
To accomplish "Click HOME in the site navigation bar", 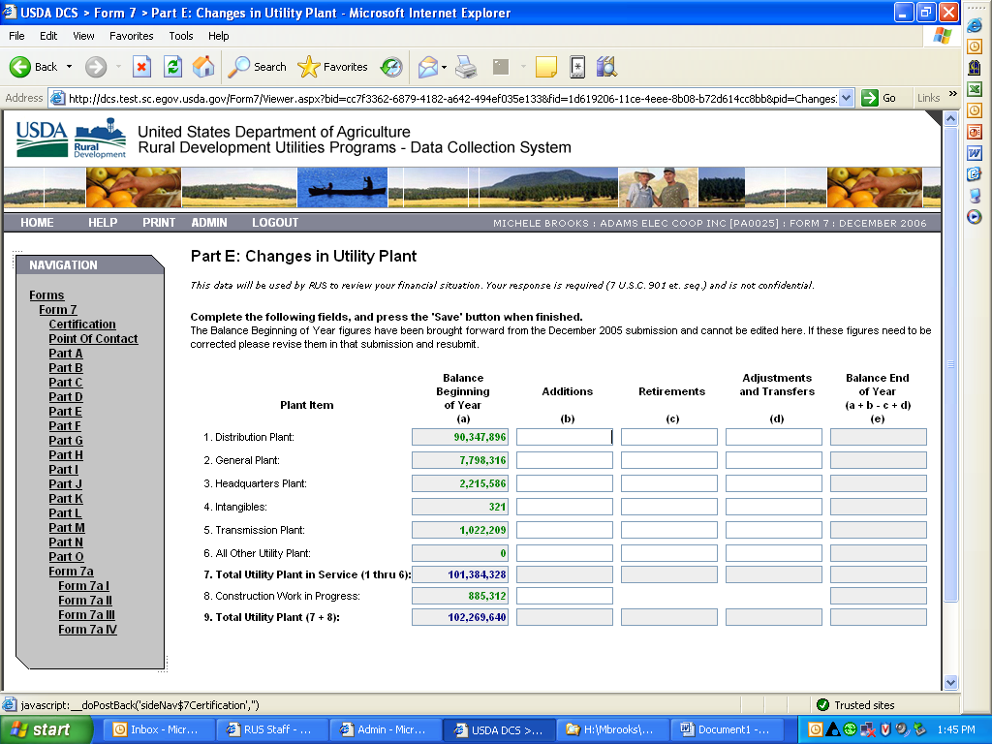I will click(37, 223).
